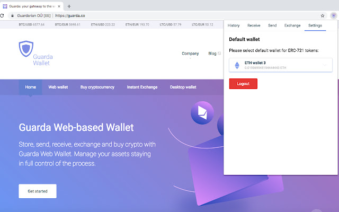Switch to the Receive tab
Image resolution: width=339 pixels, height=212 pixels.
point(254,25)
